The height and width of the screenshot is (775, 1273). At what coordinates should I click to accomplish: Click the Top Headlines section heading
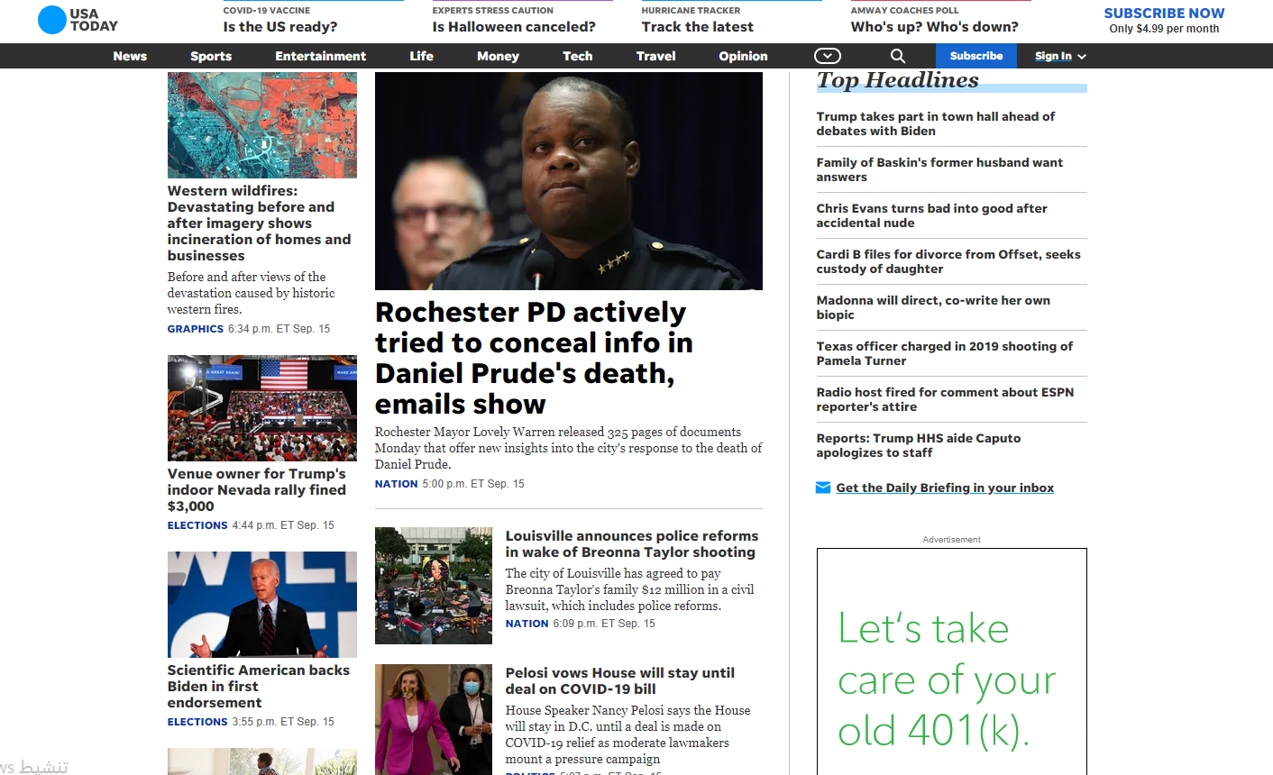click(898, 80)
